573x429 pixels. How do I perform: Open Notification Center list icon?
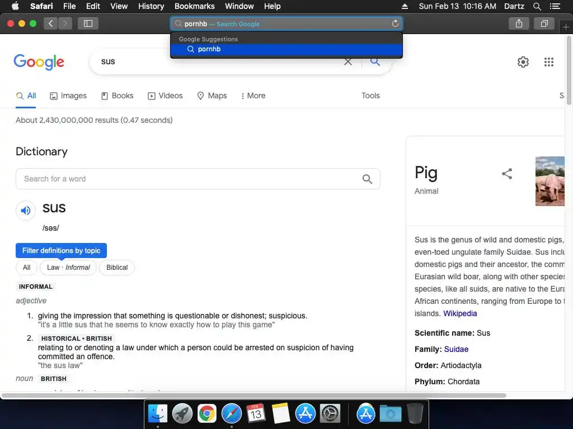click(555, 6)
